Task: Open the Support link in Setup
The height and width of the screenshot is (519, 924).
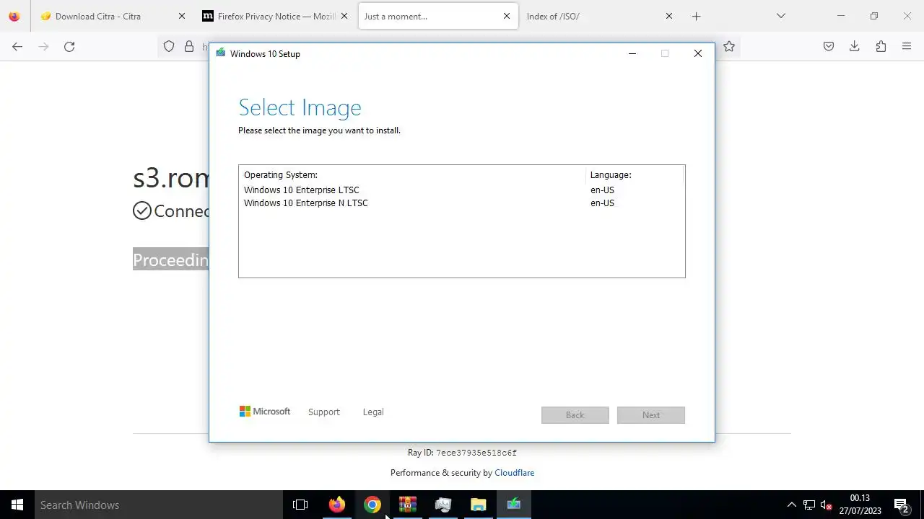Action: click(x=323, y=412)
